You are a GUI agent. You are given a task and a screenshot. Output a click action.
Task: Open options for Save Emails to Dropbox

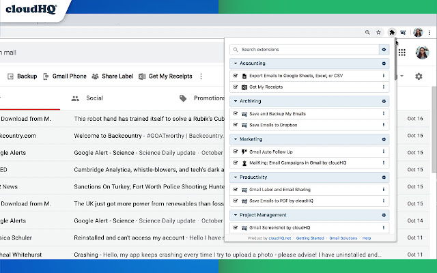coord(384,125)
